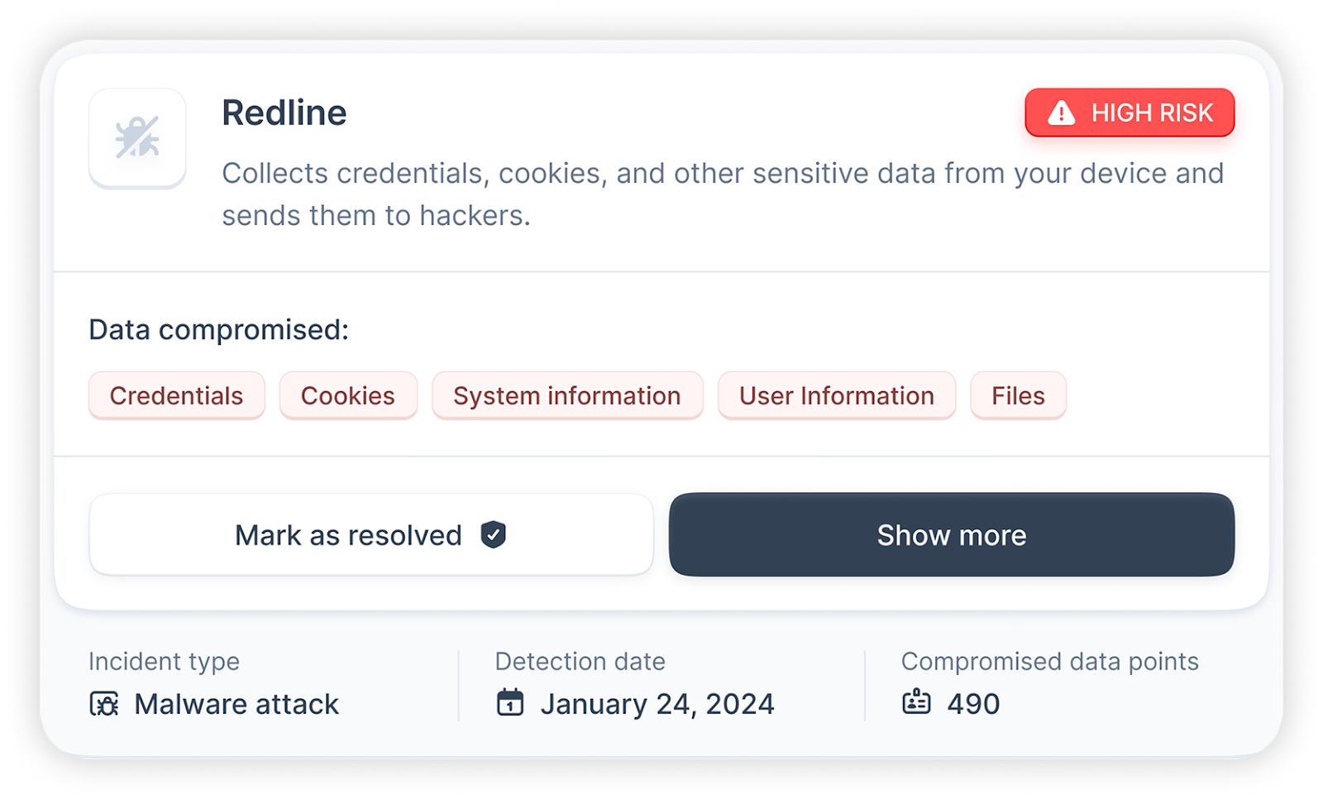Select the Credentials tag
The image size is (1323, 799).
point(177,395)
